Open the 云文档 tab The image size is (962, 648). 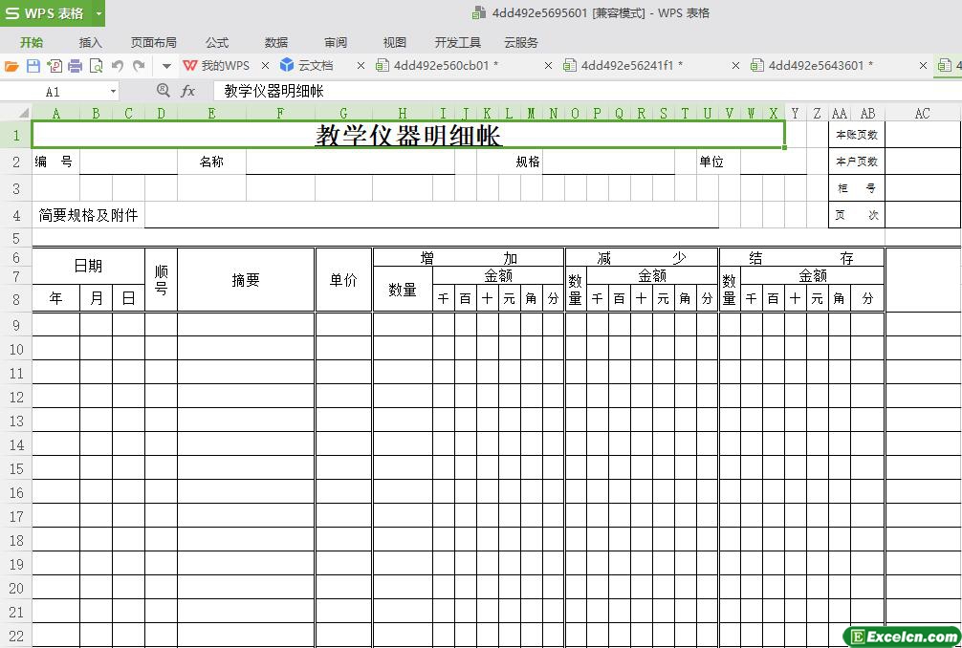pos(315,66)
